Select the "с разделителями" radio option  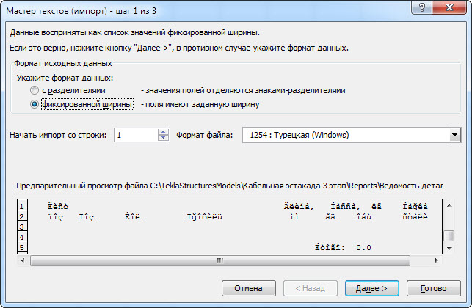35,90
